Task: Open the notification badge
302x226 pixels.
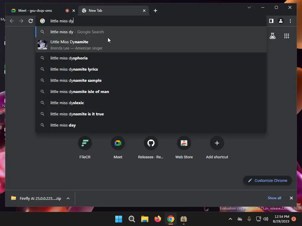Action: [x=294, y=219]
